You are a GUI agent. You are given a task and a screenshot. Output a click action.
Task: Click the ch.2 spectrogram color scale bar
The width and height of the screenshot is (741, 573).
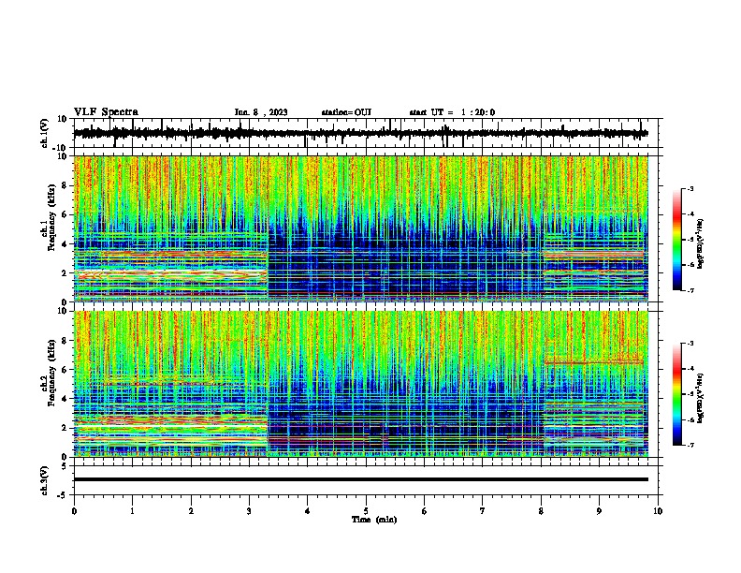tap(677, 394)
